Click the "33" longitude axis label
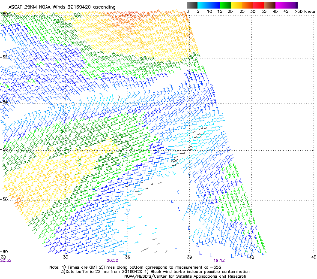Image resolution: width=317 pixels, height=279 pixels. pos(66,257)
